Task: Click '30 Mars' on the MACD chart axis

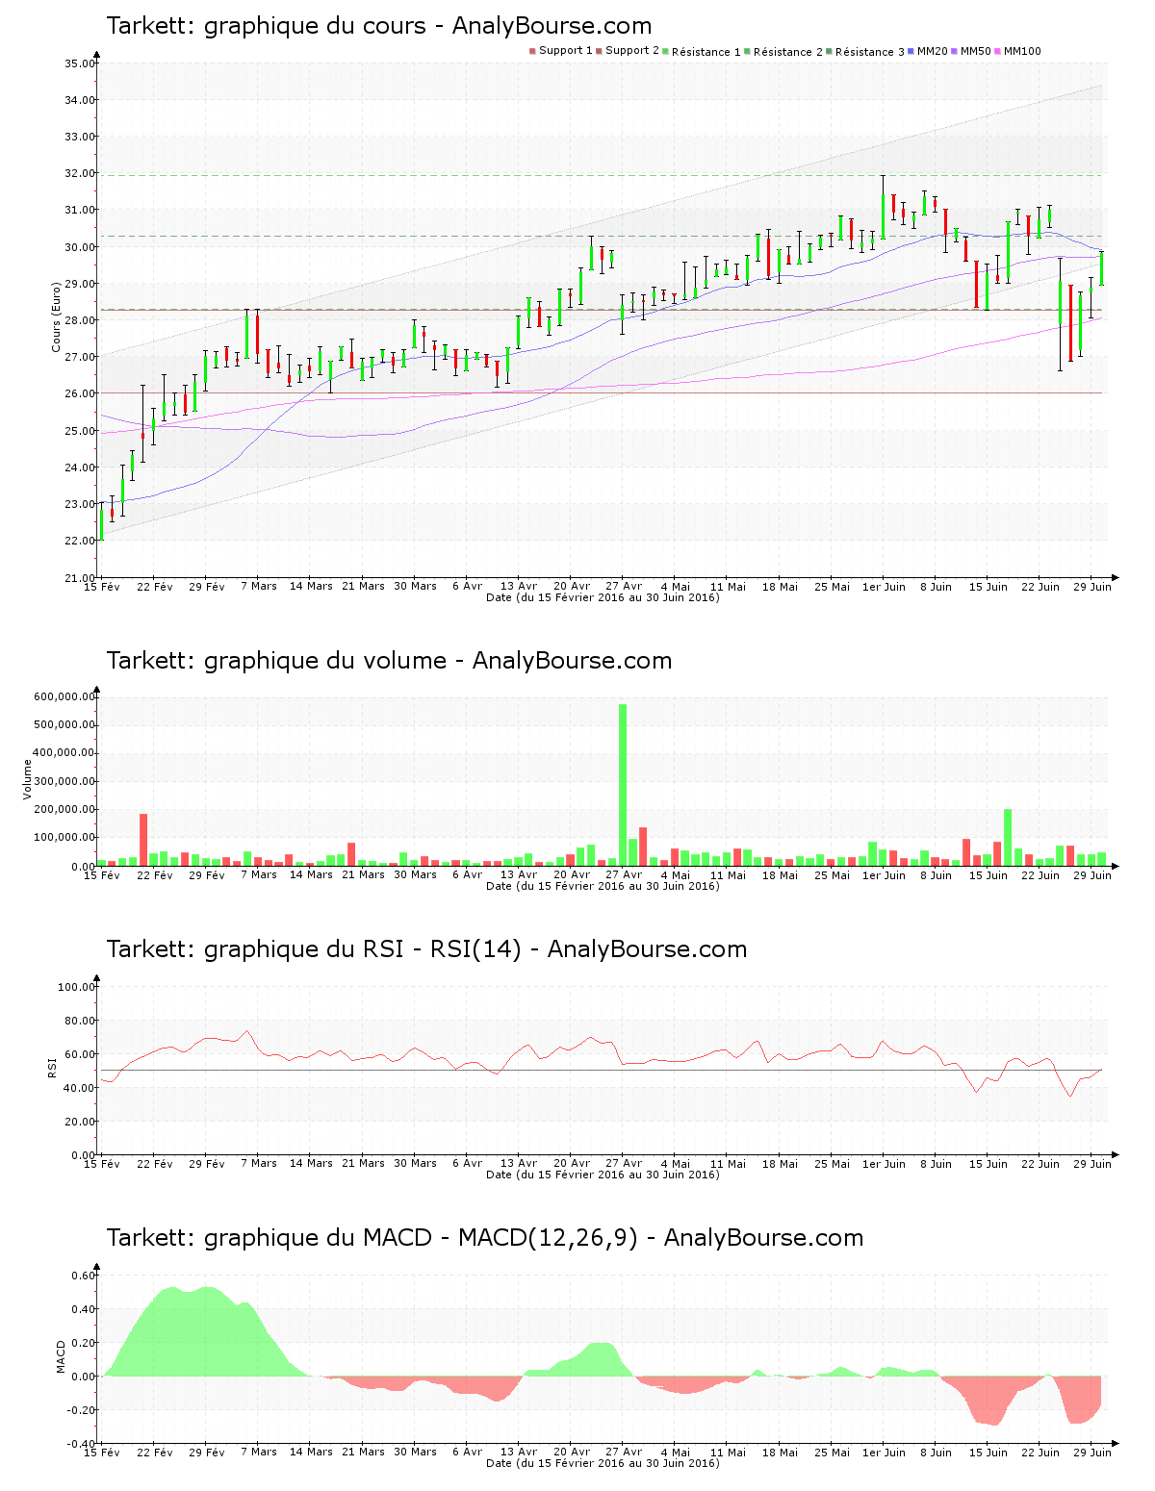Action: pyautogui.click(x=415, y=1452)
